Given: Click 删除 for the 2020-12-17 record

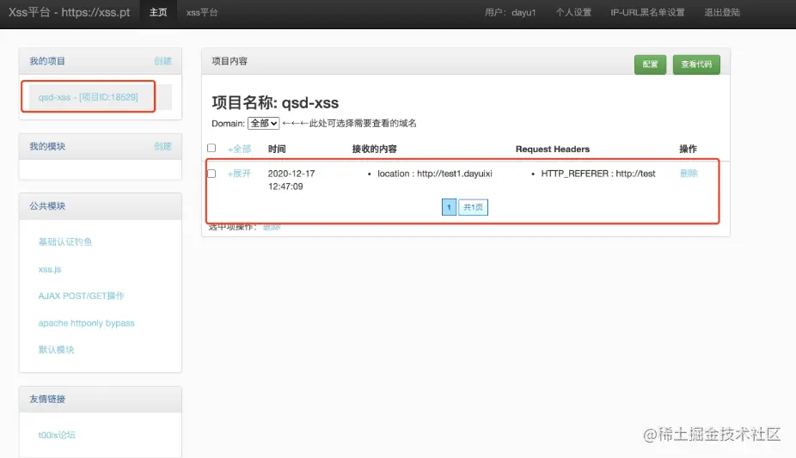Looking at the screenshot, I should (689, 174).
